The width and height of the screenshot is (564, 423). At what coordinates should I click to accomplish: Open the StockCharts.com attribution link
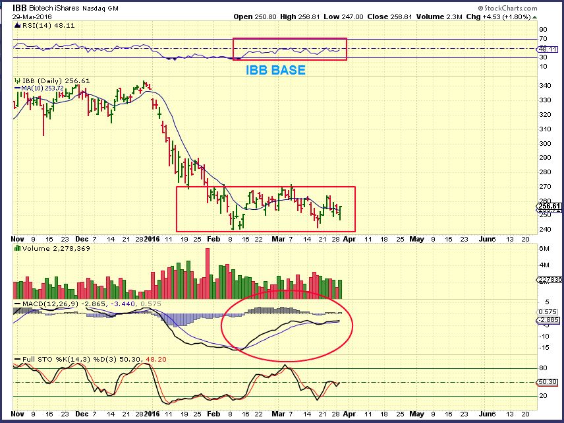point(507,8)
